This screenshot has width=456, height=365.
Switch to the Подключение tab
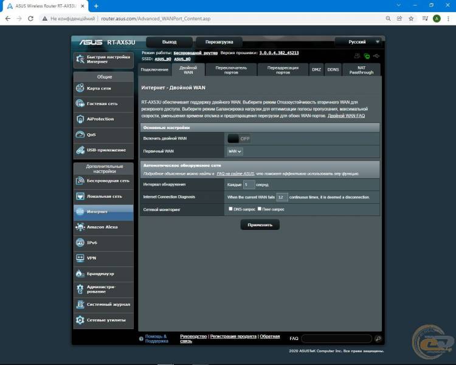154,69
